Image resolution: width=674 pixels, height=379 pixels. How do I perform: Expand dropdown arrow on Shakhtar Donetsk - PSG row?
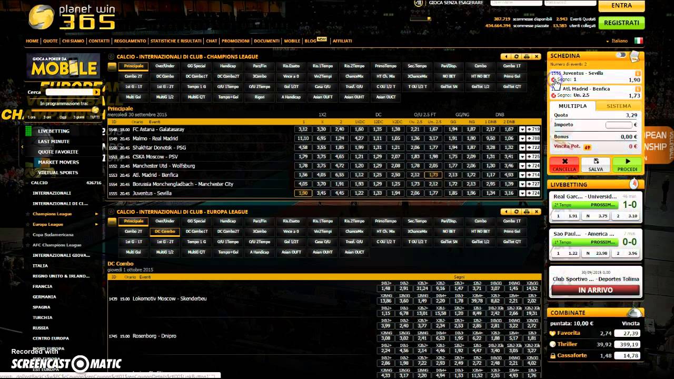pyautogui.click(x=522, y=147)
